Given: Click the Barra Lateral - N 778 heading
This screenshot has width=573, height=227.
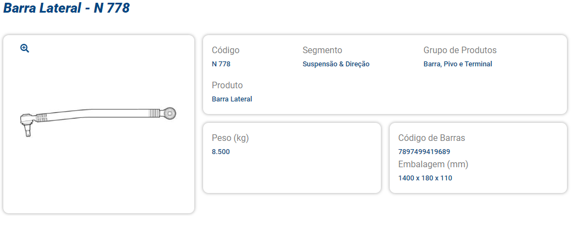Looking at the screenshot, I should click(66, 9).
